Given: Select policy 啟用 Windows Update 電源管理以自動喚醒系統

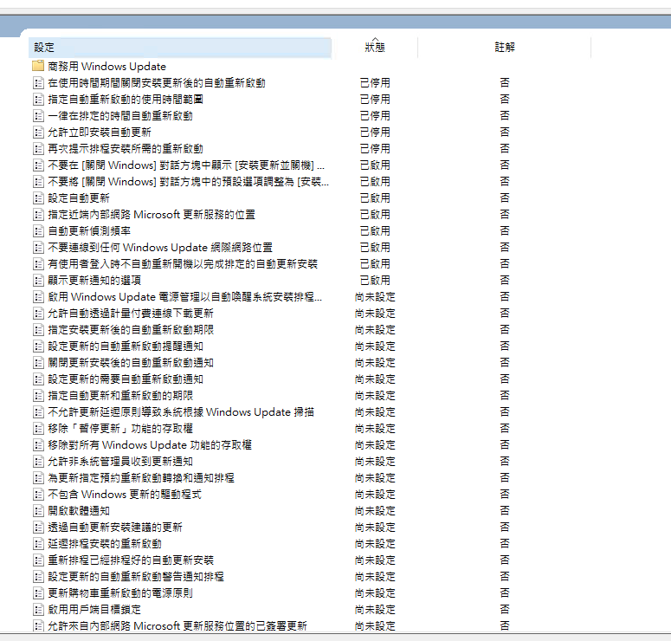Looking at the screenshot, I should [x=185, y=297].
